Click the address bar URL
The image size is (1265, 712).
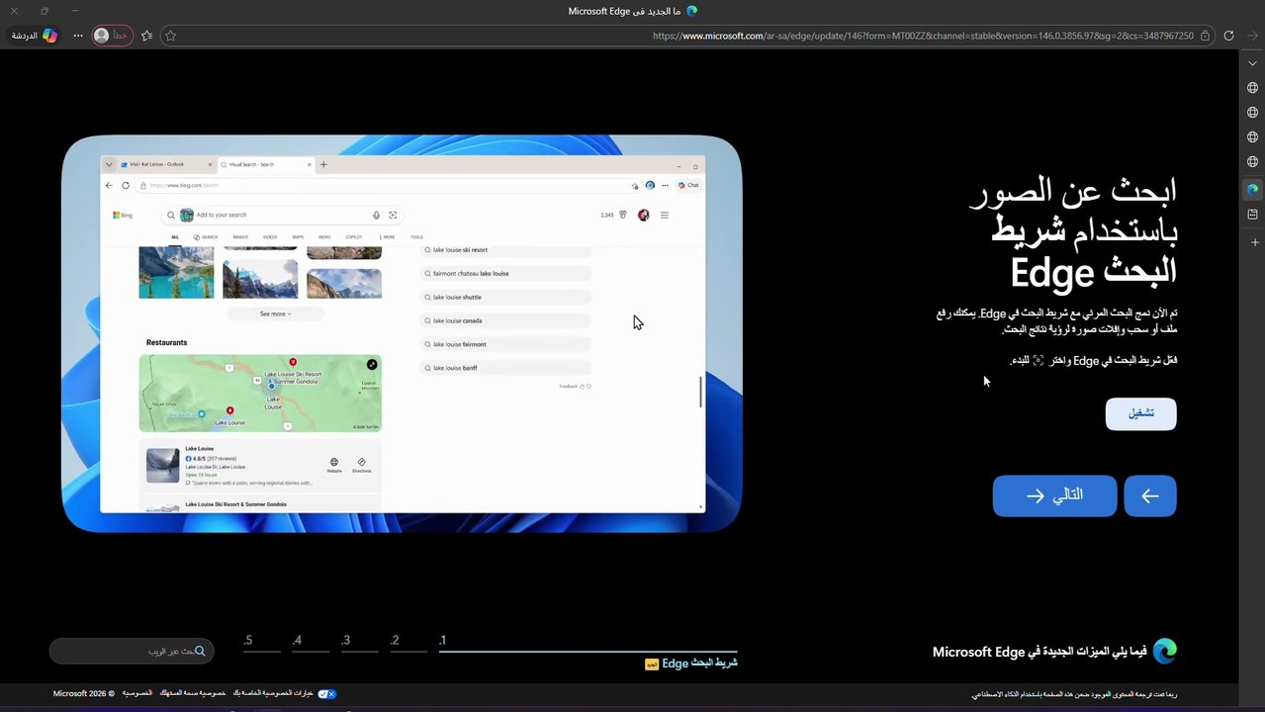(923, 36)
